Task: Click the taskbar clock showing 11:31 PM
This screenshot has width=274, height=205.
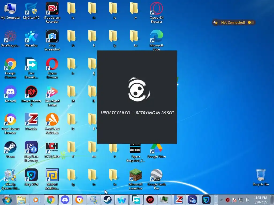Action: [260, 200]
